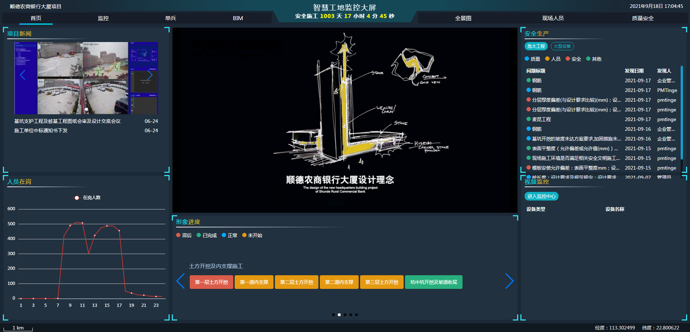Click the 在岗人数 legend marker above chart
The image size is (690, 332).
[77, 198]
